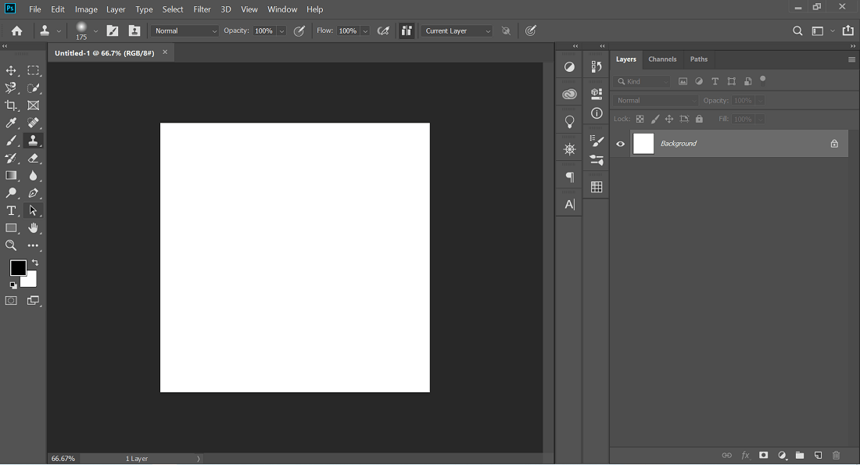Click the foreground color swatch
The image size is (860, 465).
pyautogui.click(x=18, y=268)
